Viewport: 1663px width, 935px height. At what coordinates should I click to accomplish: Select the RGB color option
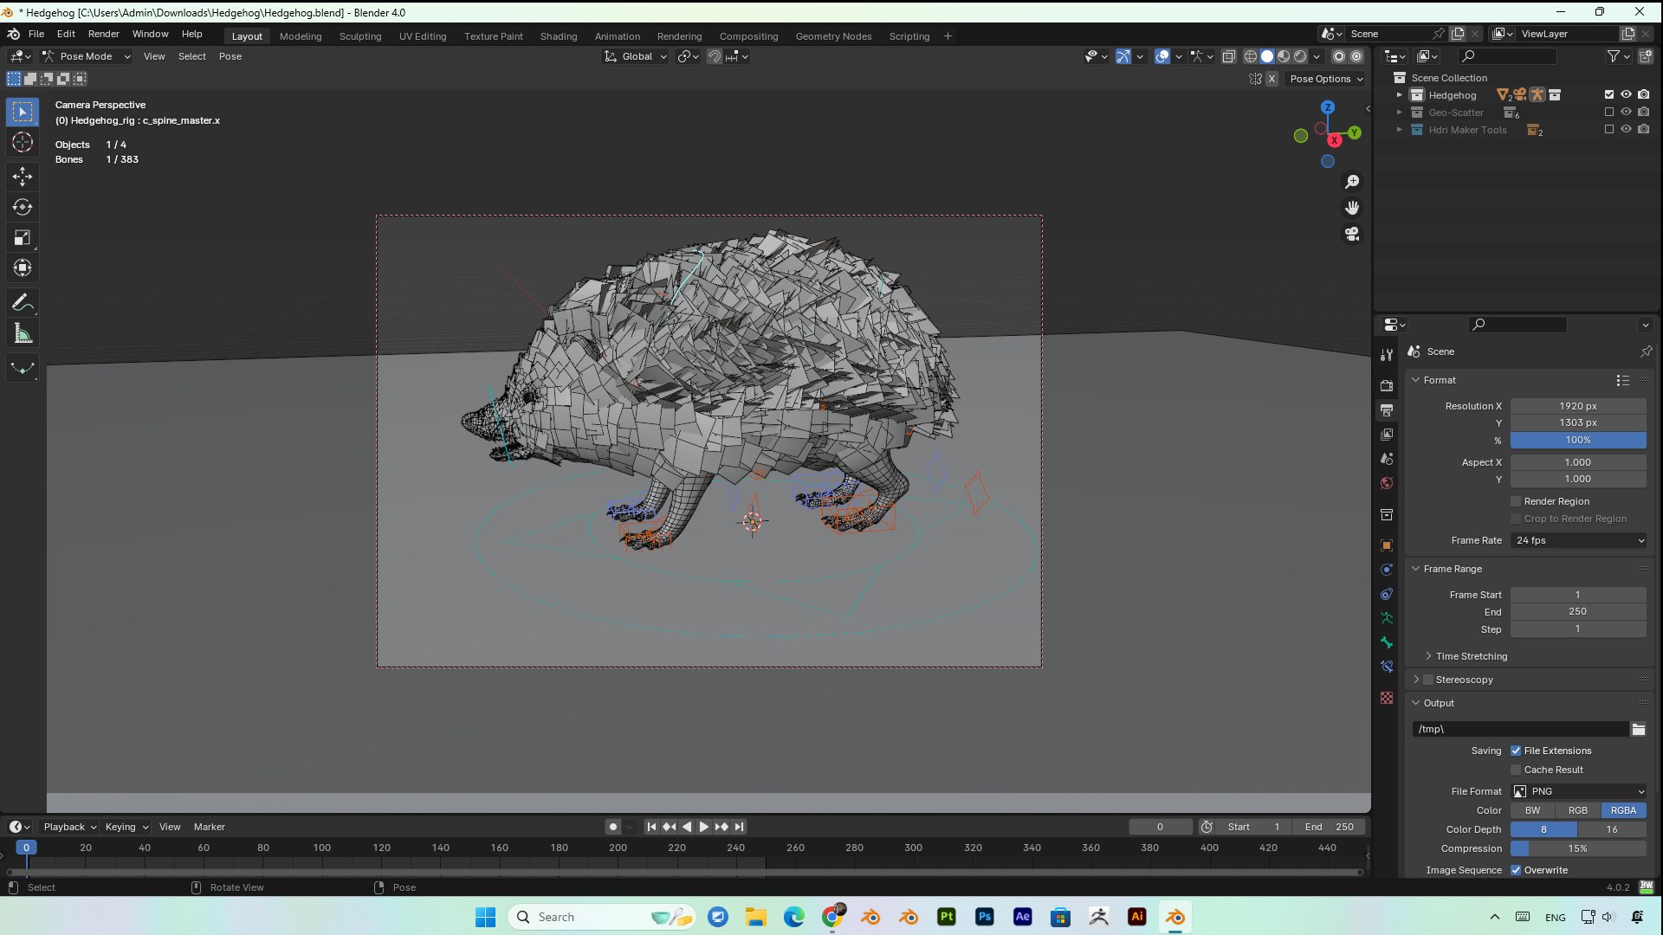1578,810
